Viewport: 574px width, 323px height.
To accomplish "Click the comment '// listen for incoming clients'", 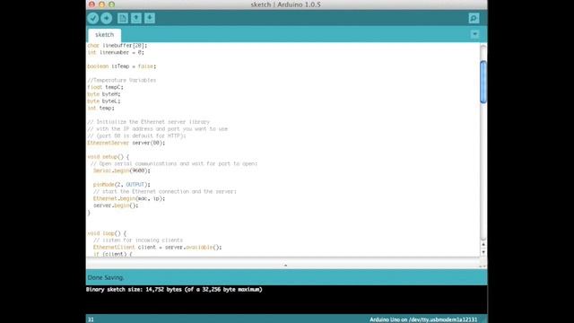I will click(x=137, y=240).
